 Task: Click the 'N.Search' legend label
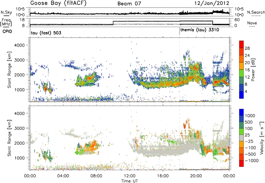[x=256, y=12]
